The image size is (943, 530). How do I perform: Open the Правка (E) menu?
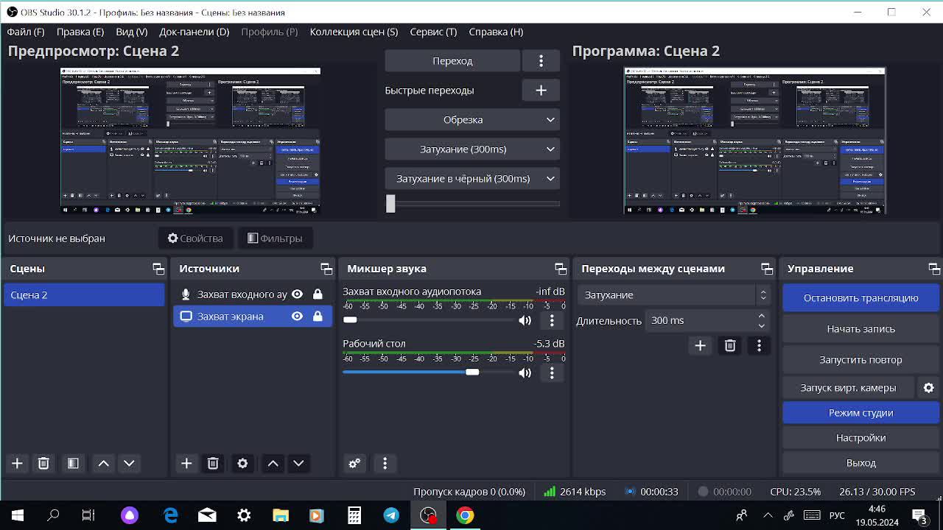pos(80,32)
